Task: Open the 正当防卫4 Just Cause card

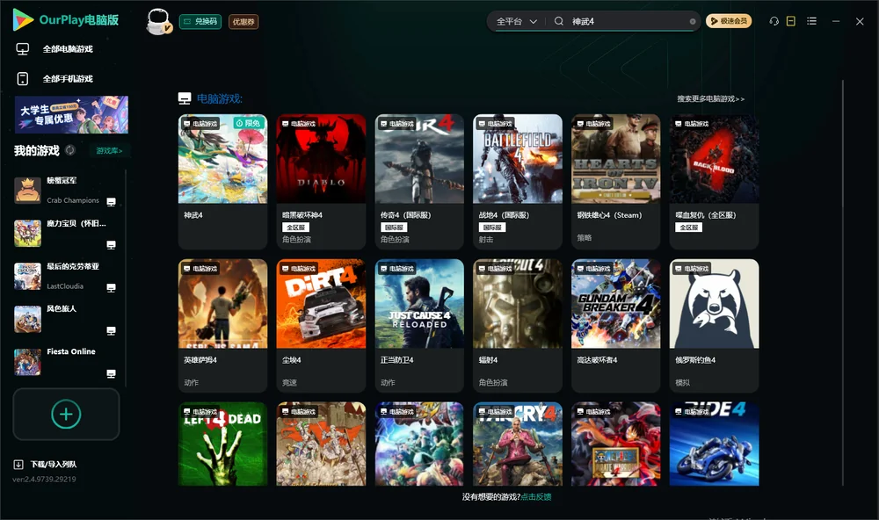Action: pyautogui.click(x=419, y=326)
